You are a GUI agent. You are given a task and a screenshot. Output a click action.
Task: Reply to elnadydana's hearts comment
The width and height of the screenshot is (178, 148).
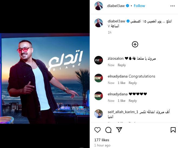point(133,101)
